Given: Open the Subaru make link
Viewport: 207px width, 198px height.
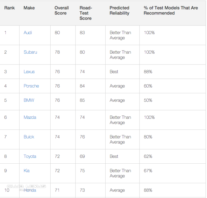Looking at the screenshot, I should click(30, 52).
